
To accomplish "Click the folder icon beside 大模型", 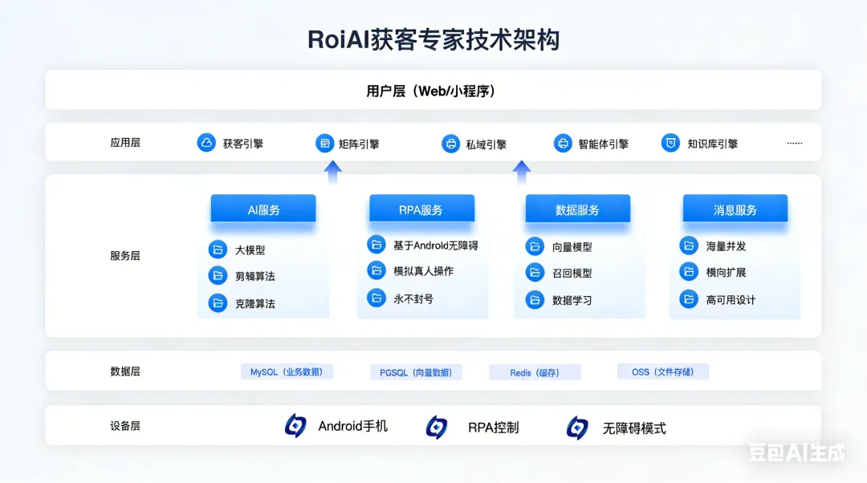I will pyautogui.click(x=218, y=249).
